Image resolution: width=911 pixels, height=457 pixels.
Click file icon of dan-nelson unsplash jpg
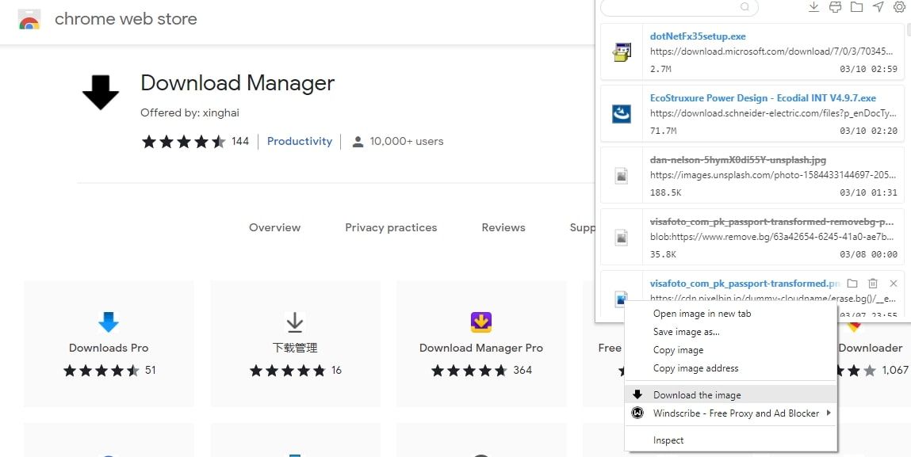pyautogui.click(x=622, y=176)
